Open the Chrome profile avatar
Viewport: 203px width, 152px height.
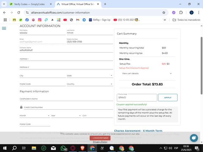click(x=192, y=13)
